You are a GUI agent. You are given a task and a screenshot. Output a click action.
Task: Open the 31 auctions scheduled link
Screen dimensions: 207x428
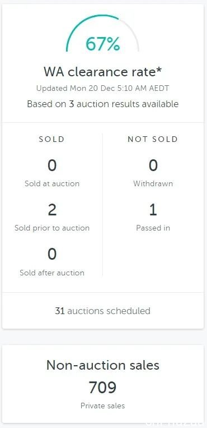pyautogui.click(x=103, y=311)
